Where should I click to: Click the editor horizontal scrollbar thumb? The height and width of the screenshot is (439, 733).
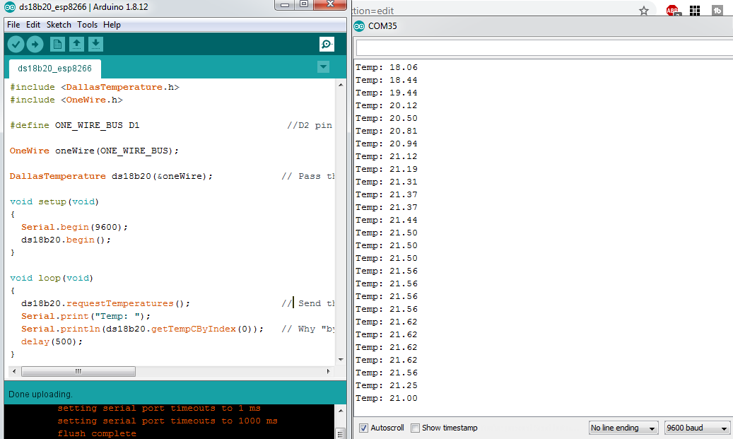tap(78, 371)
